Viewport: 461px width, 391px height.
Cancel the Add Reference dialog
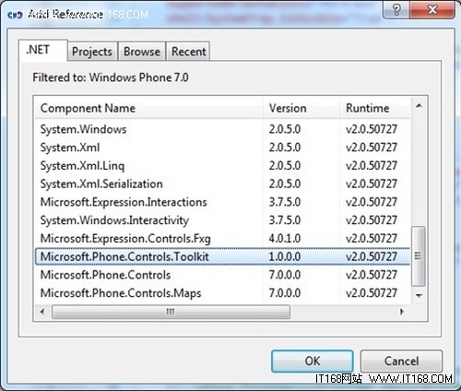[x=401, y=361]
